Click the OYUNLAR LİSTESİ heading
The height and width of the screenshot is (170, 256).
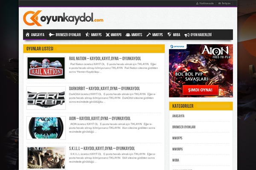tap(40, 48)
